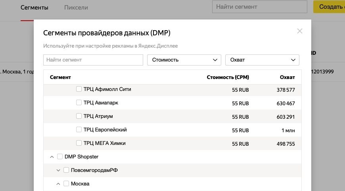Viewport: 345px width, 191px height.
Task: Click reach value 603 291
Action: [x=286, y=117]
